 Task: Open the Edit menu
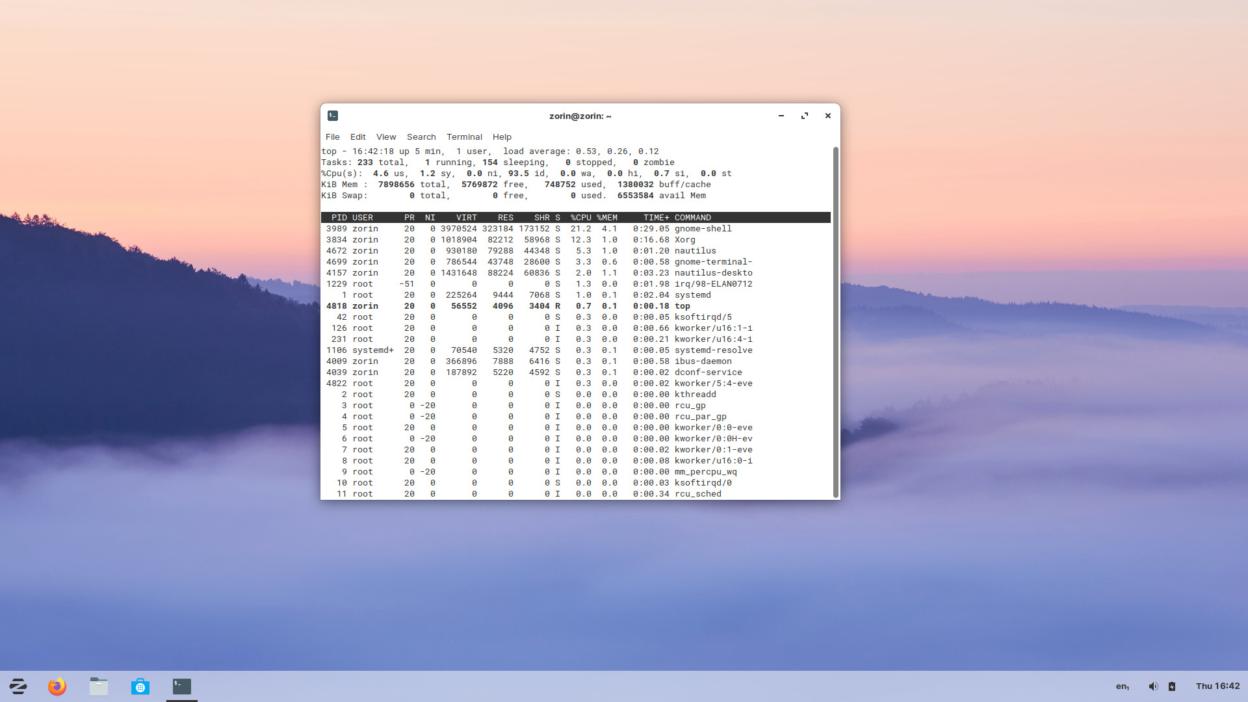tap(357, 136)
